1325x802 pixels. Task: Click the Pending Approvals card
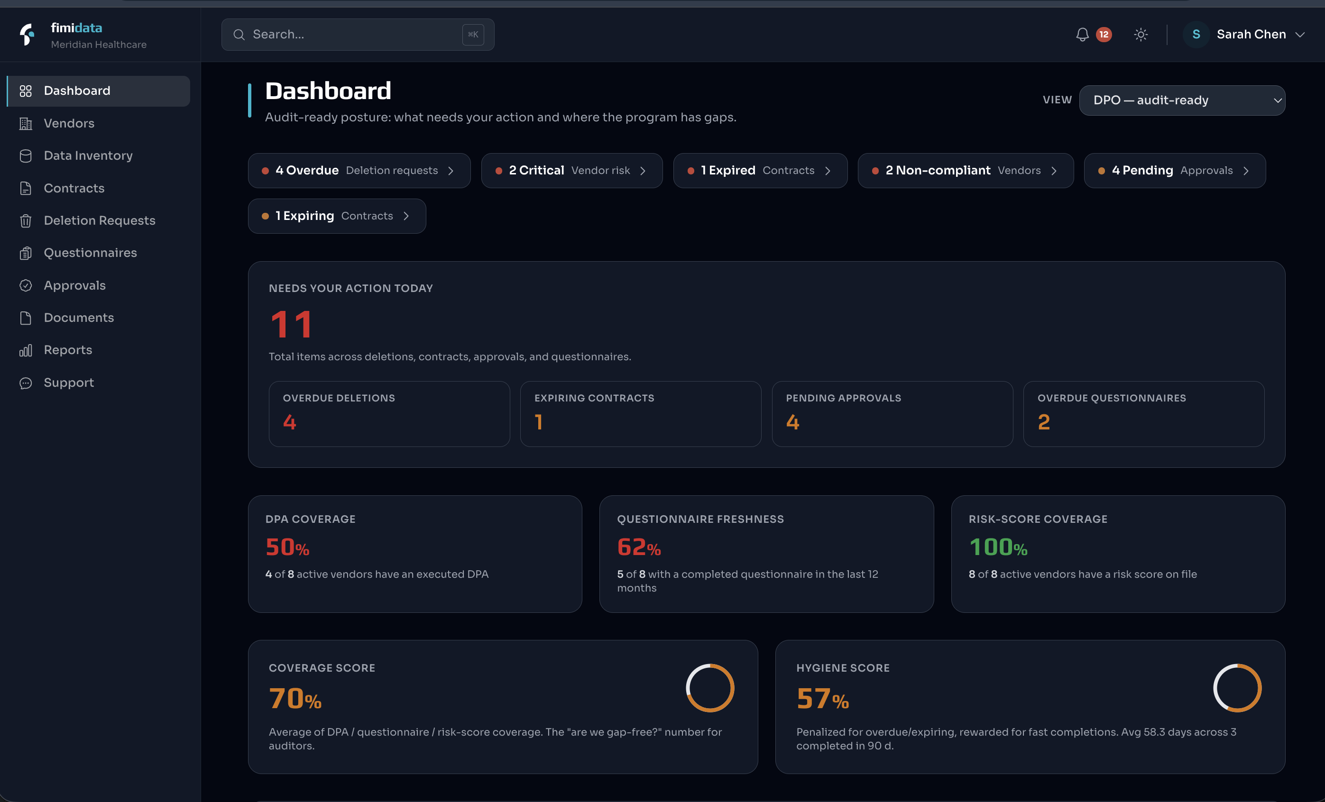[x=892, y=414]
